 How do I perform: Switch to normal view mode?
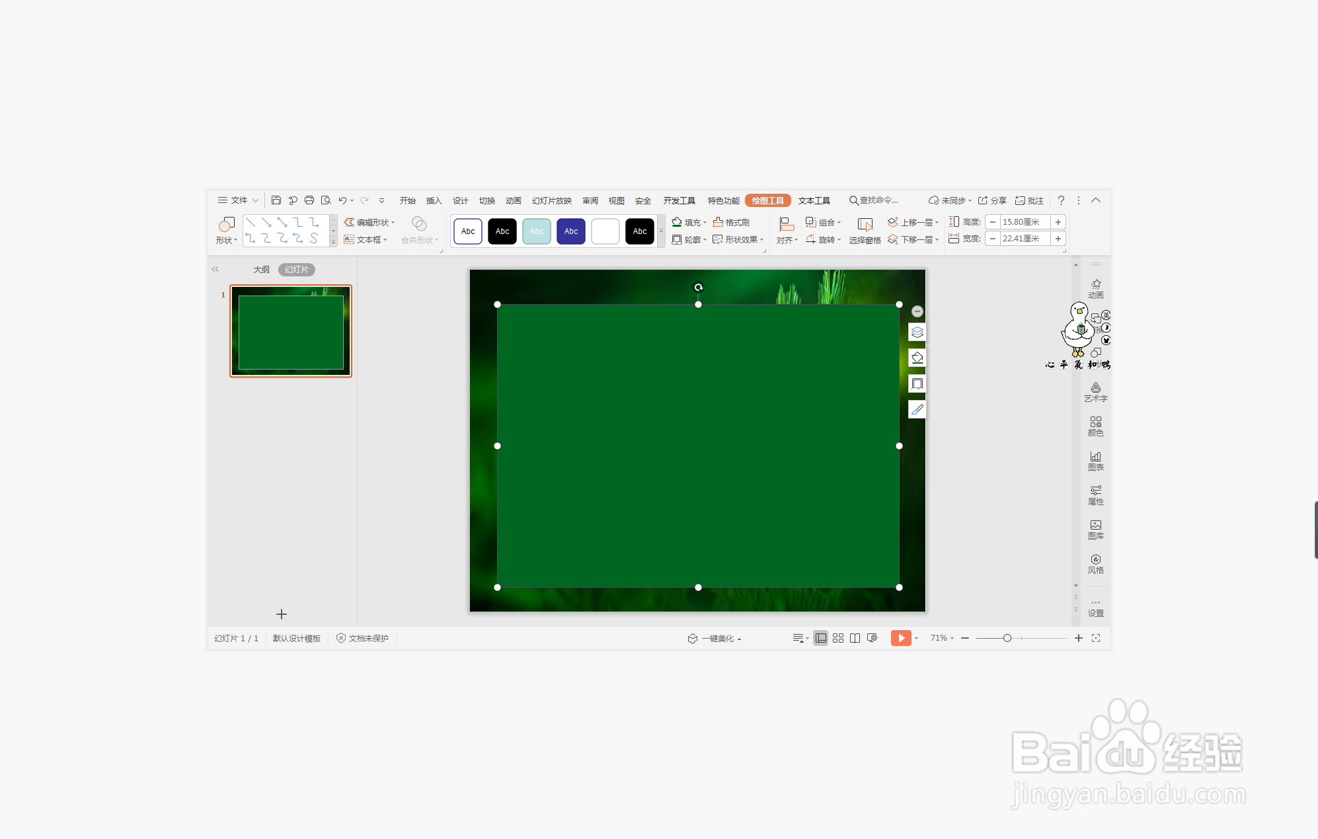point(820,638)
